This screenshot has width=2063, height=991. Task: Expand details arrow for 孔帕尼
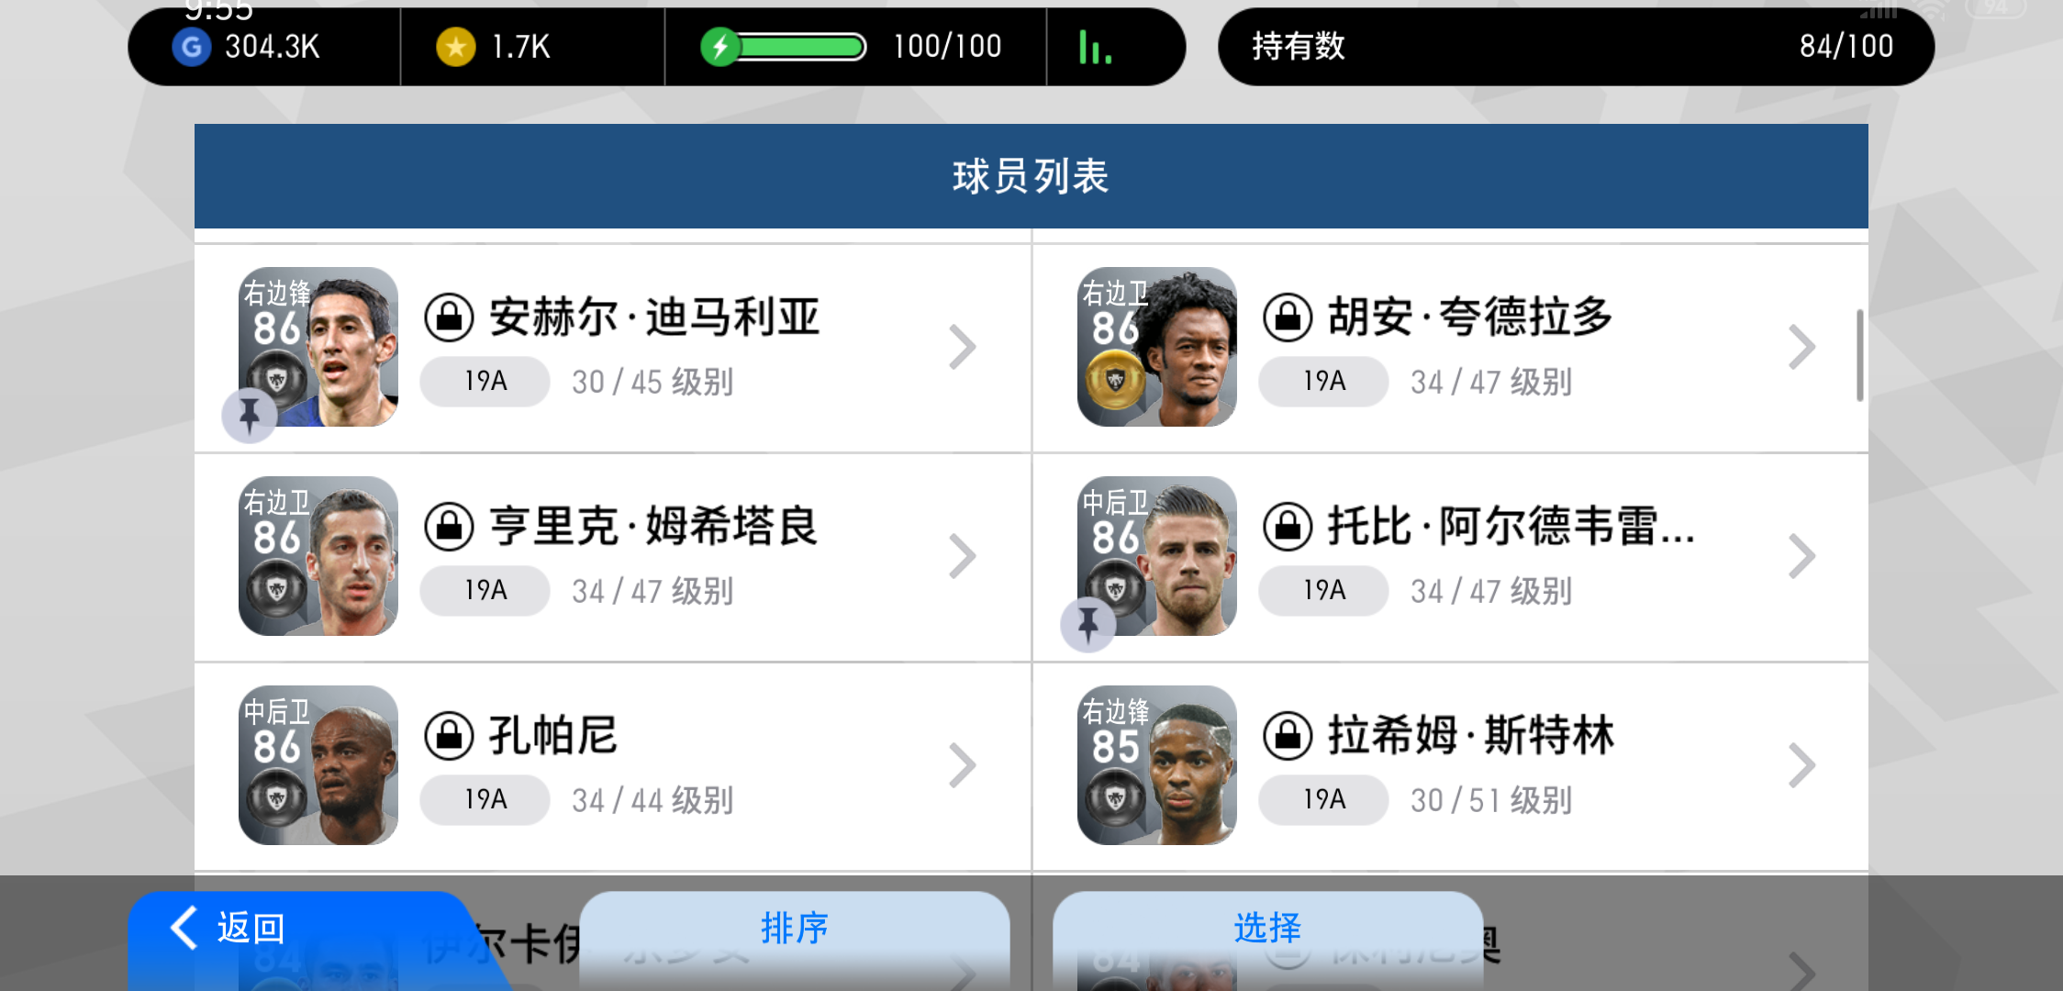coord(962,765)
